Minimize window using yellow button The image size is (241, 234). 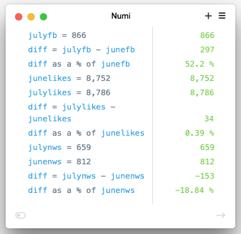point(31,17)
